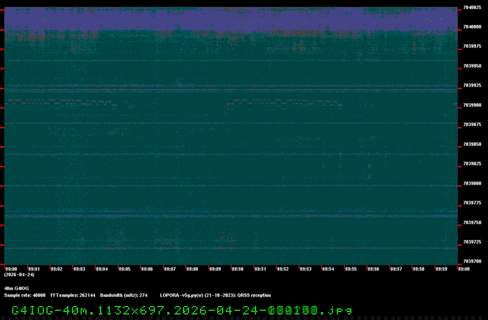Select the 00:07 time axis marker
Screen dimensions: 488x320
pos(170,268)
